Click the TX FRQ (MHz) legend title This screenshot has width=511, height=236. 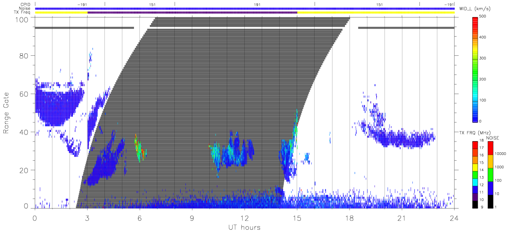pyautogui.click(x=475, y=132)
